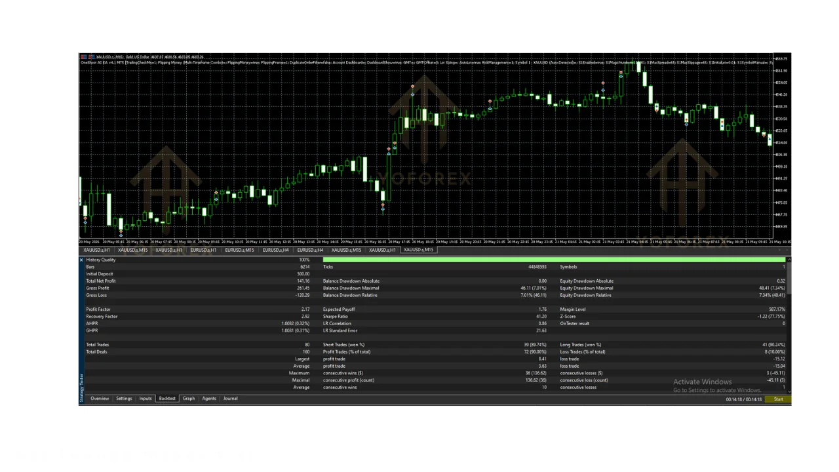
Task: Click the Short Trades value 39 (89.74%)
Action: 535,345
